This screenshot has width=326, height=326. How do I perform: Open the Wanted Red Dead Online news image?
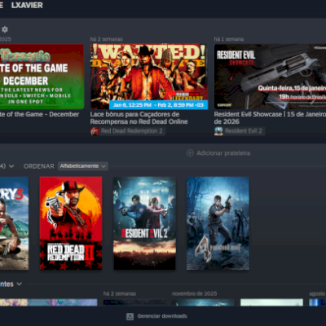point(149,77)
